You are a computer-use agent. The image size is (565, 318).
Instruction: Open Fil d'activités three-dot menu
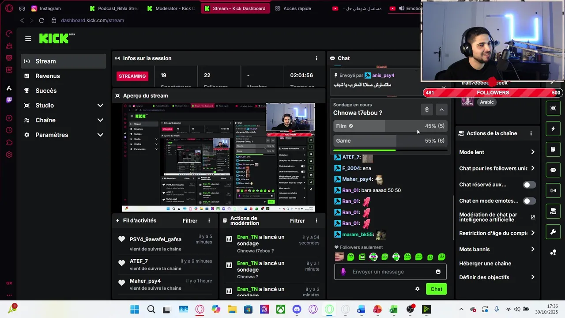(x=209, y=221)
